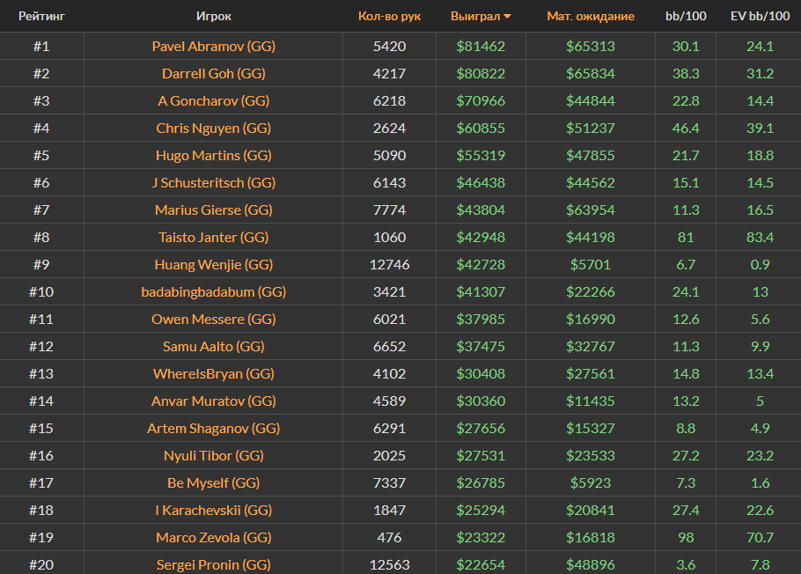Open Hugo Martins (GG) player page
Image resolution: width=801 pixels, height=574 pixels.
click(213, 155)
